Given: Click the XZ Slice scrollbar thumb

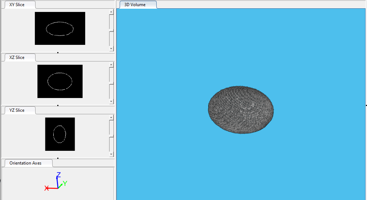Looking at the screenshot, I should pyautogui.click(x=111, y=83).
